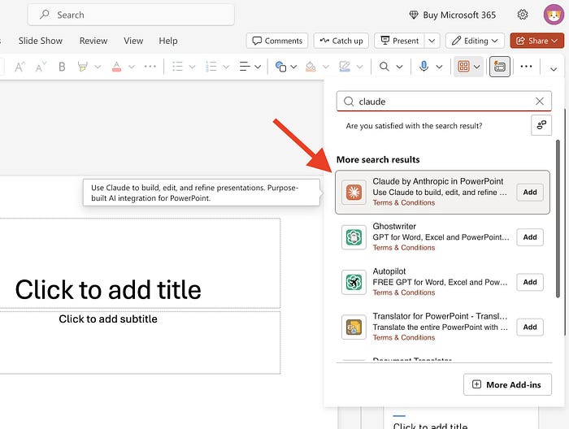
Task: Open Terms & Conditions for Autopilot
Action: tap(403, 292)
